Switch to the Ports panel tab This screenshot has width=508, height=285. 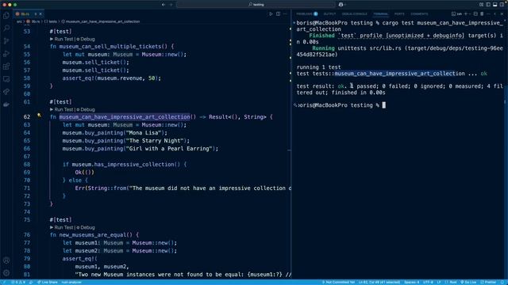(x=399, y=14)
